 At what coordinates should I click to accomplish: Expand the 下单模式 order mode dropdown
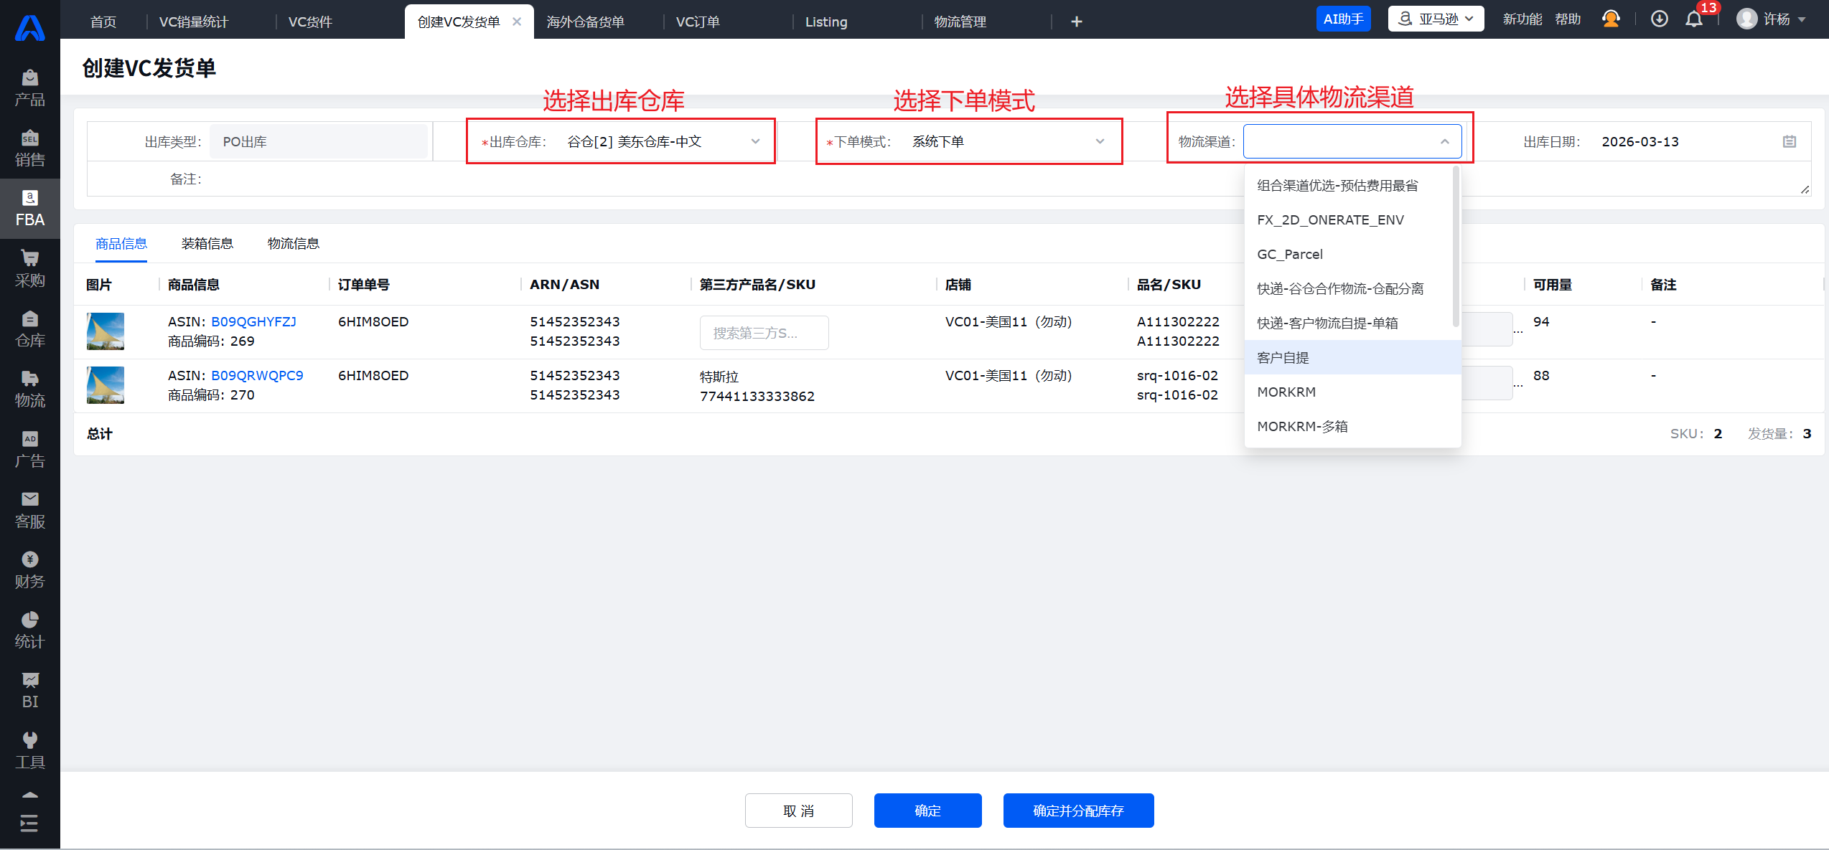pyautogui.click(x=1100, y=142)
